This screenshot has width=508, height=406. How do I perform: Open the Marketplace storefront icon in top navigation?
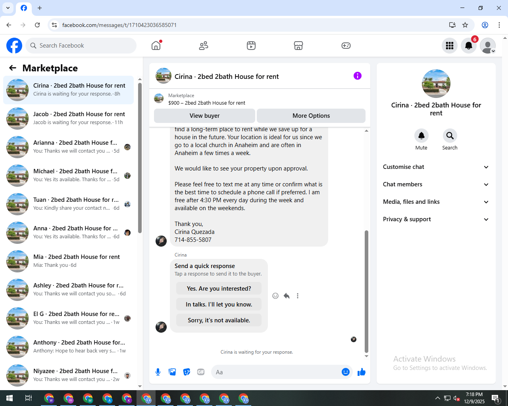click(298, 46)
